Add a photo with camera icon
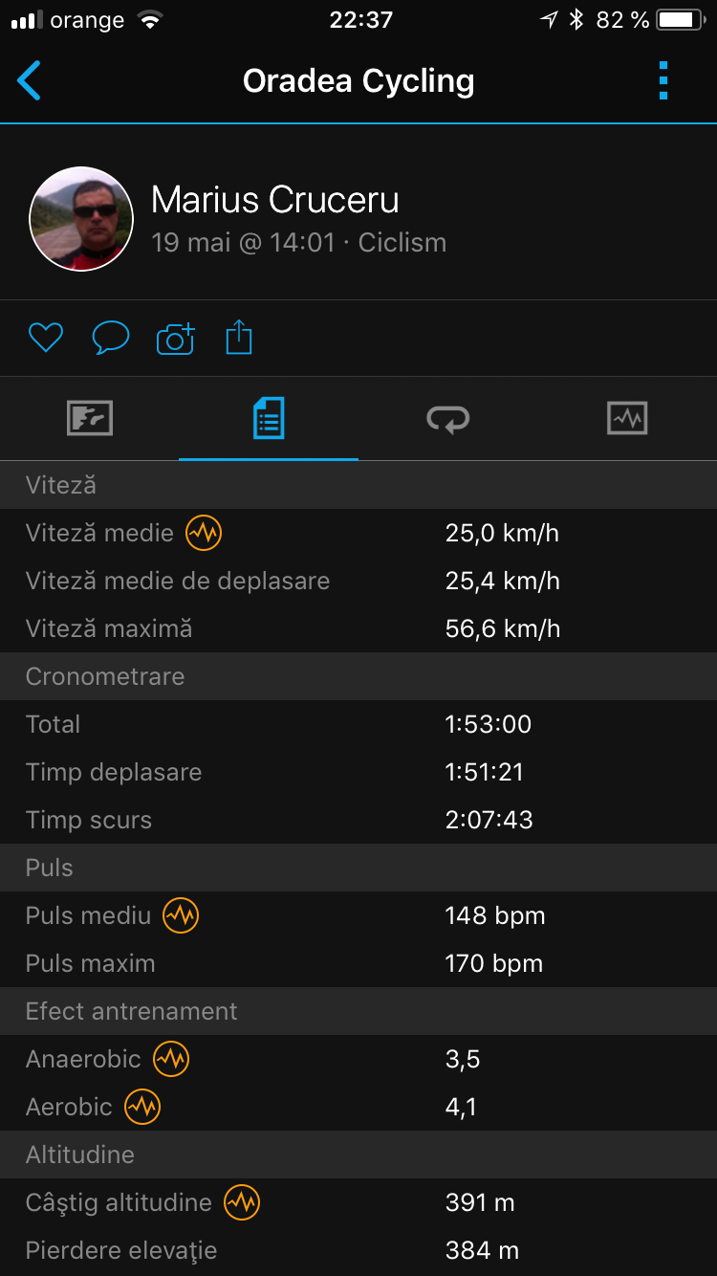 click(x=175, y=339)
